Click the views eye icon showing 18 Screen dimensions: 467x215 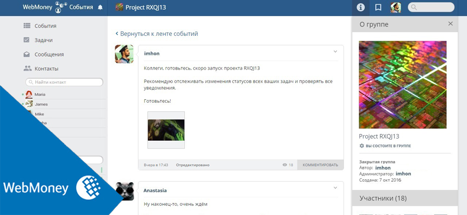[285, 165]
